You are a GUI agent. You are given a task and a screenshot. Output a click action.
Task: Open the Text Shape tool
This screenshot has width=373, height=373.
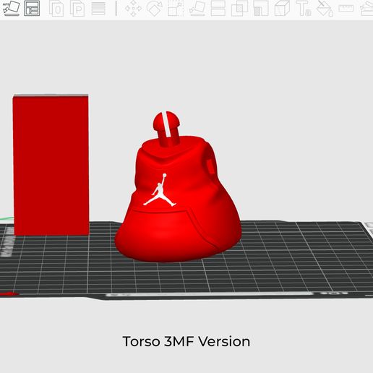[304, 8]
